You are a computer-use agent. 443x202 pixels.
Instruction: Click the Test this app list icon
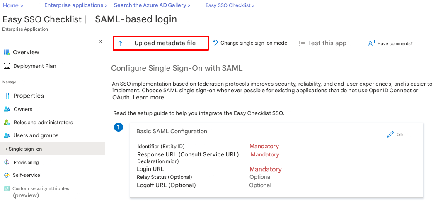coord(302,43)
